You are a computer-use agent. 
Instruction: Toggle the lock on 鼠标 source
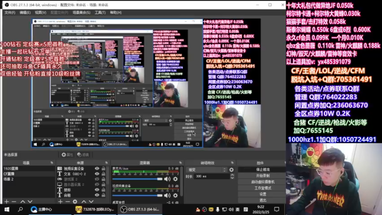[104, 190]
